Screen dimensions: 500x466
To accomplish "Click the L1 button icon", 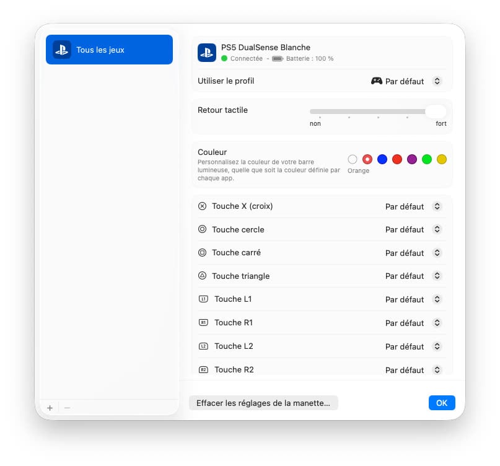I will click(x=203, y=299).
